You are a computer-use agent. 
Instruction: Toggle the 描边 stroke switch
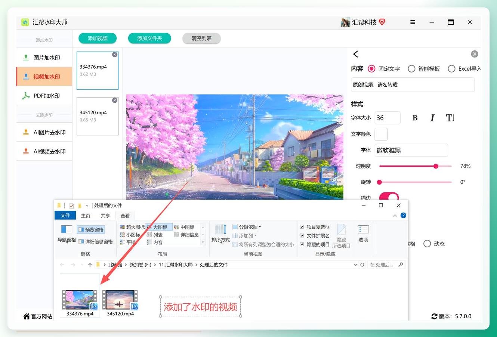tap(389, 196)
